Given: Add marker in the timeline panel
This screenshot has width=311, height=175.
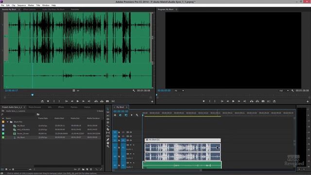Looking at the screenshot, I should point(132,115).
